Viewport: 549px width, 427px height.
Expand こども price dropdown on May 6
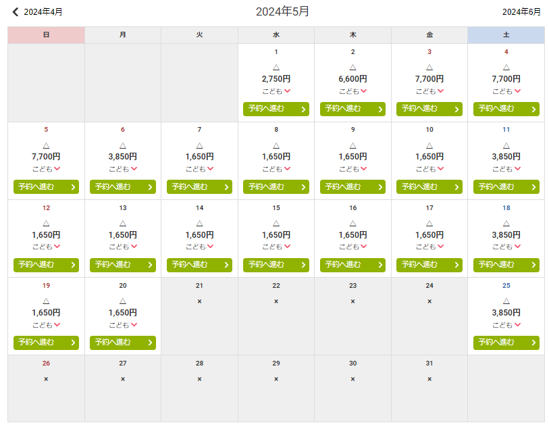tap(124, 169)
